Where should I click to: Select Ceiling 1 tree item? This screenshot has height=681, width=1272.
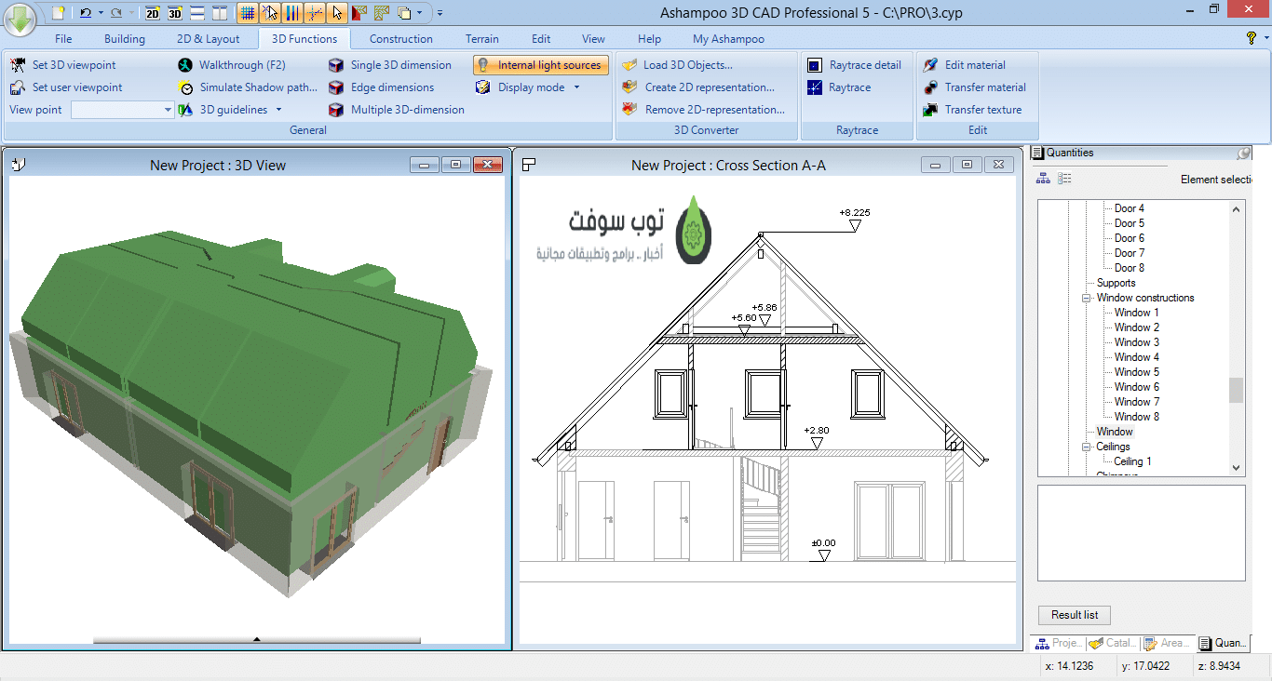(1132, 461)
